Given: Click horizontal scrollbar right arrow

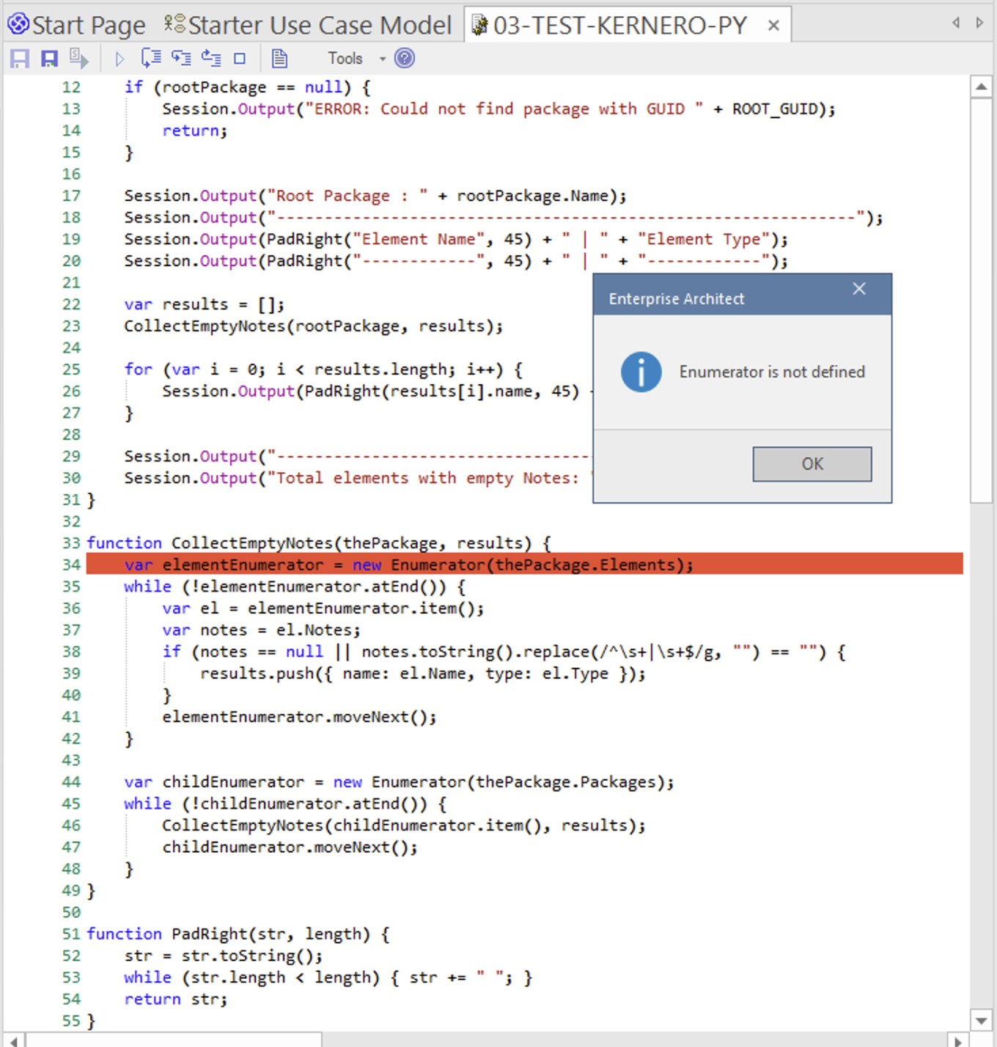Looking at the screenshot, I should 957,1040.
